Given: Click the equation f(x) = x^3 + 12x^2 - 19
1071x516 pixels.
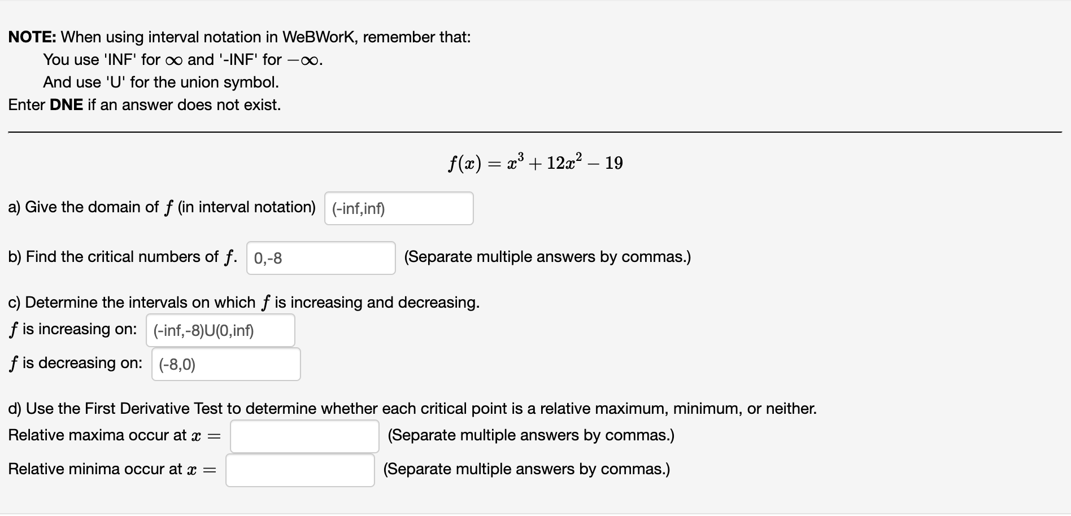Looking at the screenshot, I should click(x=534, y=161).
